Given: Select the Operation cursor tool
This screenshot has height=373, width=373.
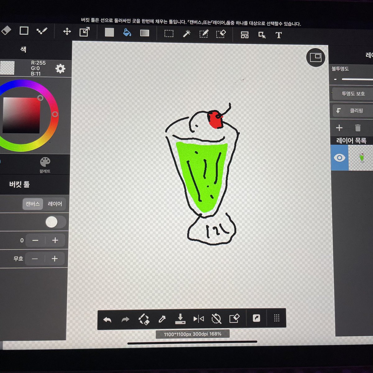Looking at the screenshot, I should tap(262, 35).
